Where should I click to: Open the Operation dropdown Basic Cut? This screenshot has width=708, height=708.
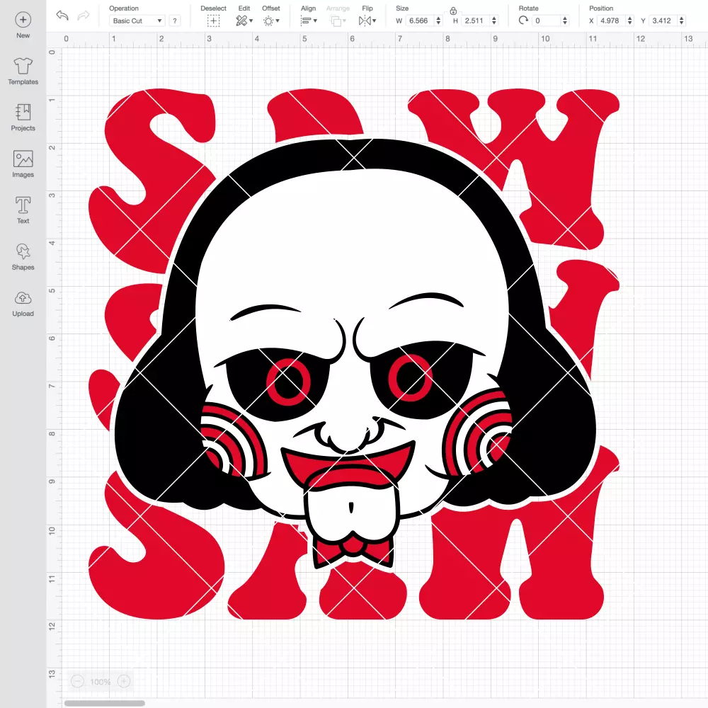[137, 21]
